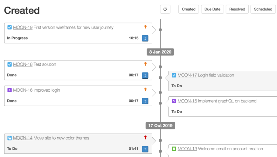Select the Scheduled view tab
Screen dimensions: 277x157
click(x=263, y=9)
